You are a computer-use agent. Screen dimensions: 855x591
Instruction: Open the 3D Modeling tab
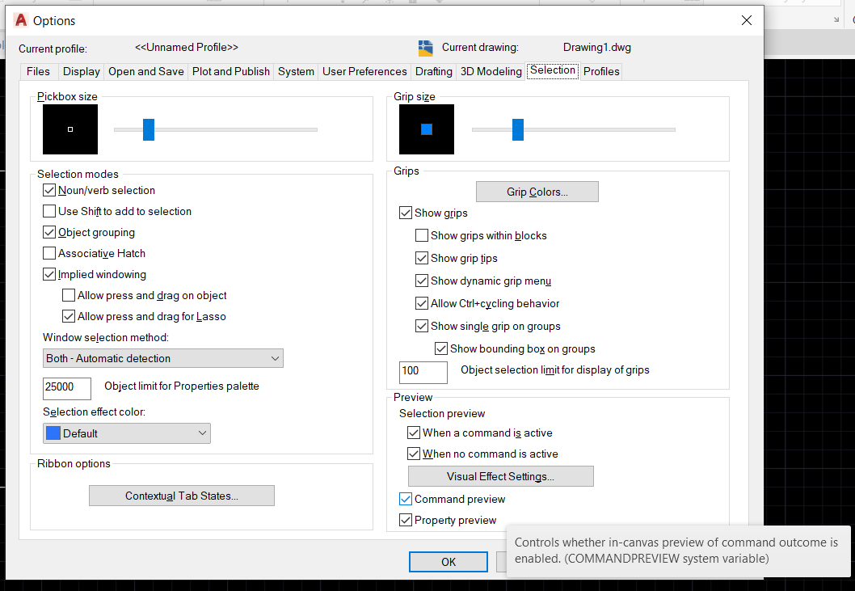pos(491,71)
